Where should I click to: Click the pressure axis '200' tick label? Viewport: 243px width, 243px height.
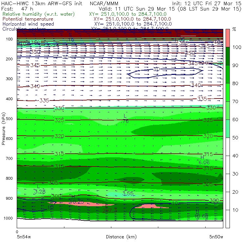pos(9,59)
